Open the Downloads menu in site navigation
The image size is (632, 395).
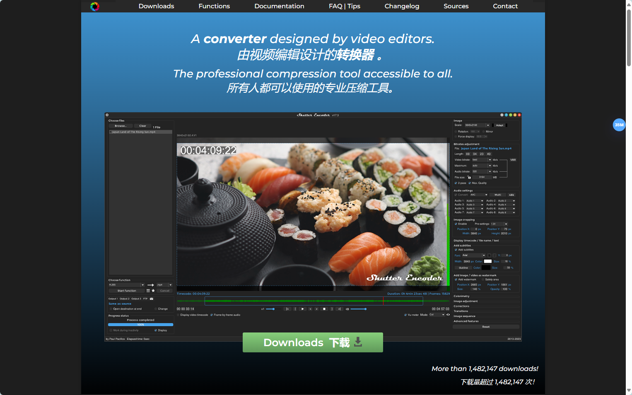pyautogui.click(x=157, y=6)
